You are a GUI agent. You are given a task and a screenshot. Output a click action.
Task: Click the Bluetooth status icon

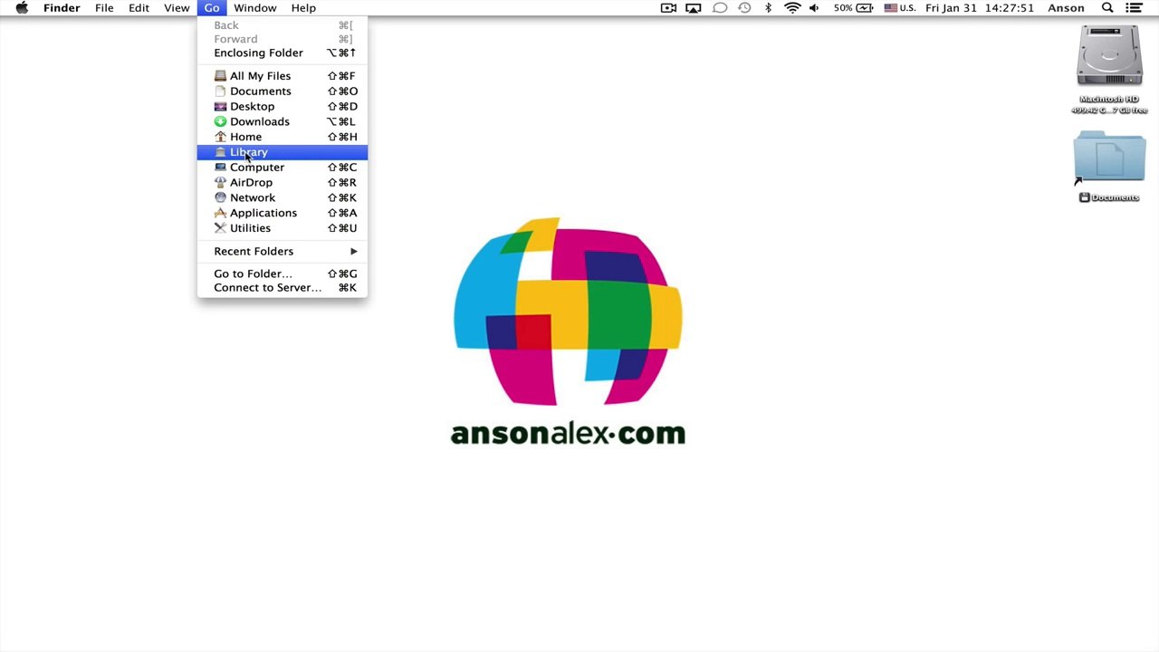[x=768, y=8]
